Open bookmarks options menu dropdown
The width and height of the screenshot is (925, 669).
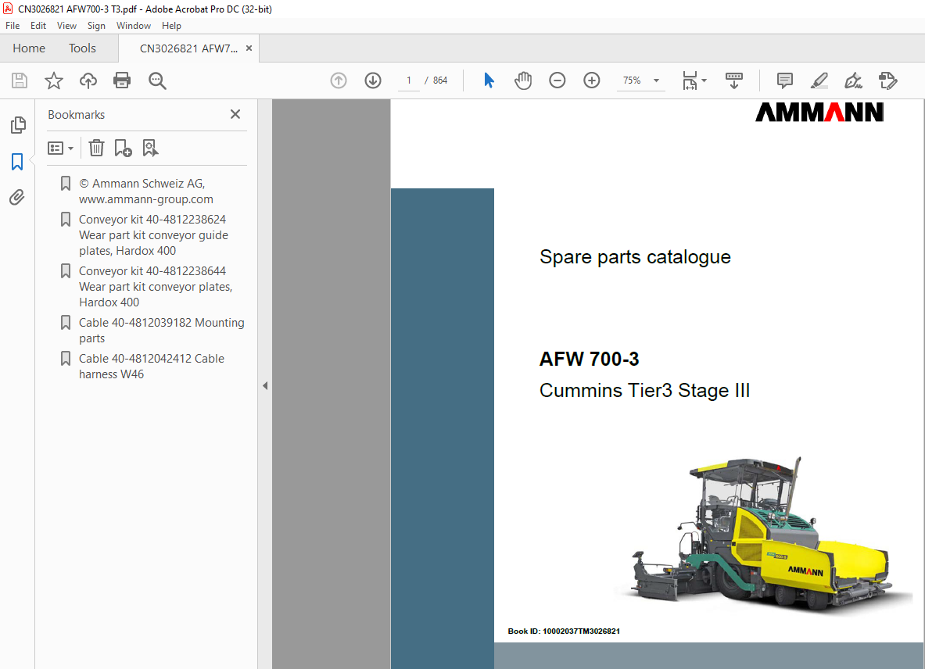pos(61,148)
